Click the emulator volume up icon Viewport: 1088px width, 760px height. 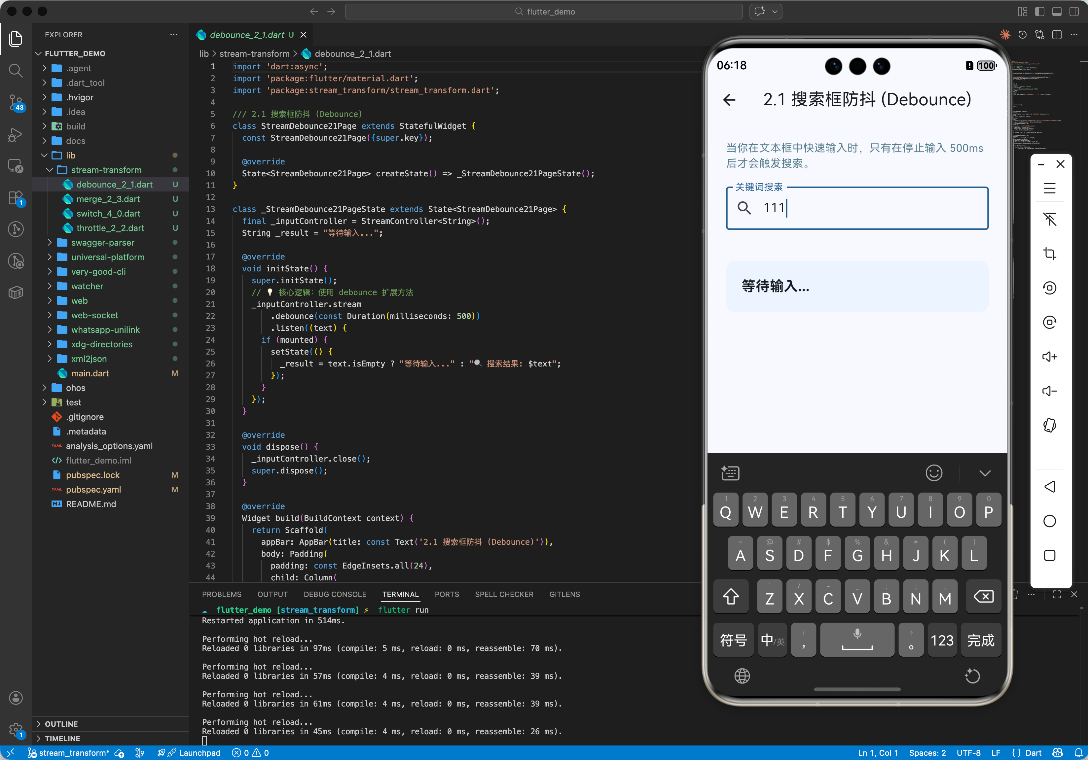pyautogui.click(x=1049, y=357)
